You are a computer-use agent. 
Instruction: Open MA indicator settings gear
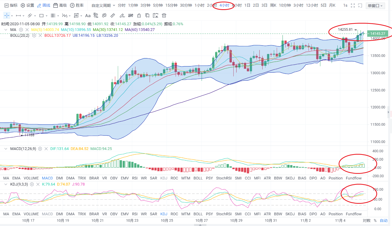pyautogui.click(x=21, y=30)
